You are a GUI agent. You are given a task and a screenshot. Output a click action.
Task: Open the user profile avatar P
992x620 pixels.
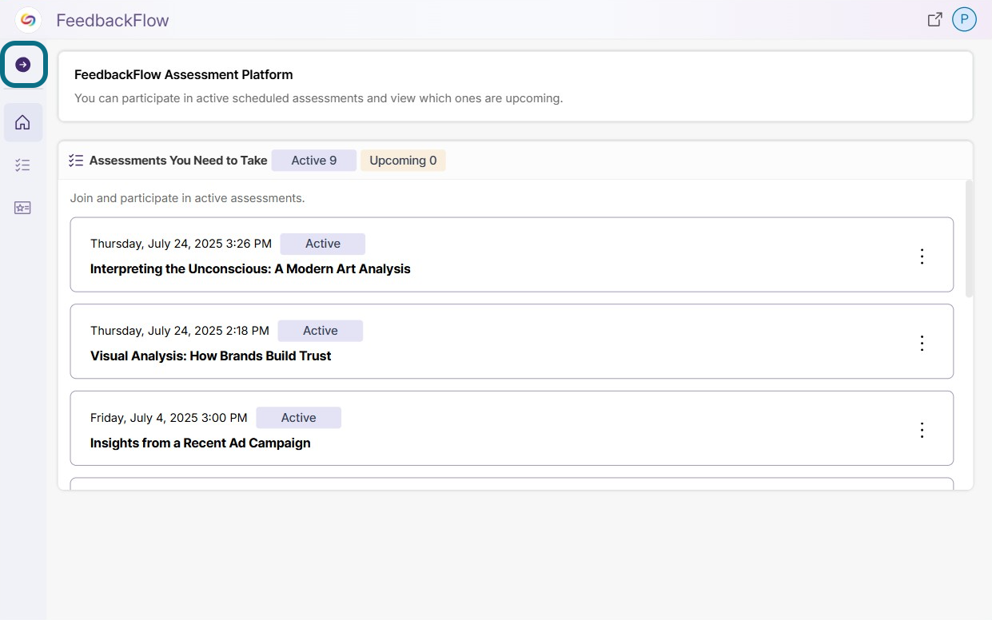coord(964,20)
